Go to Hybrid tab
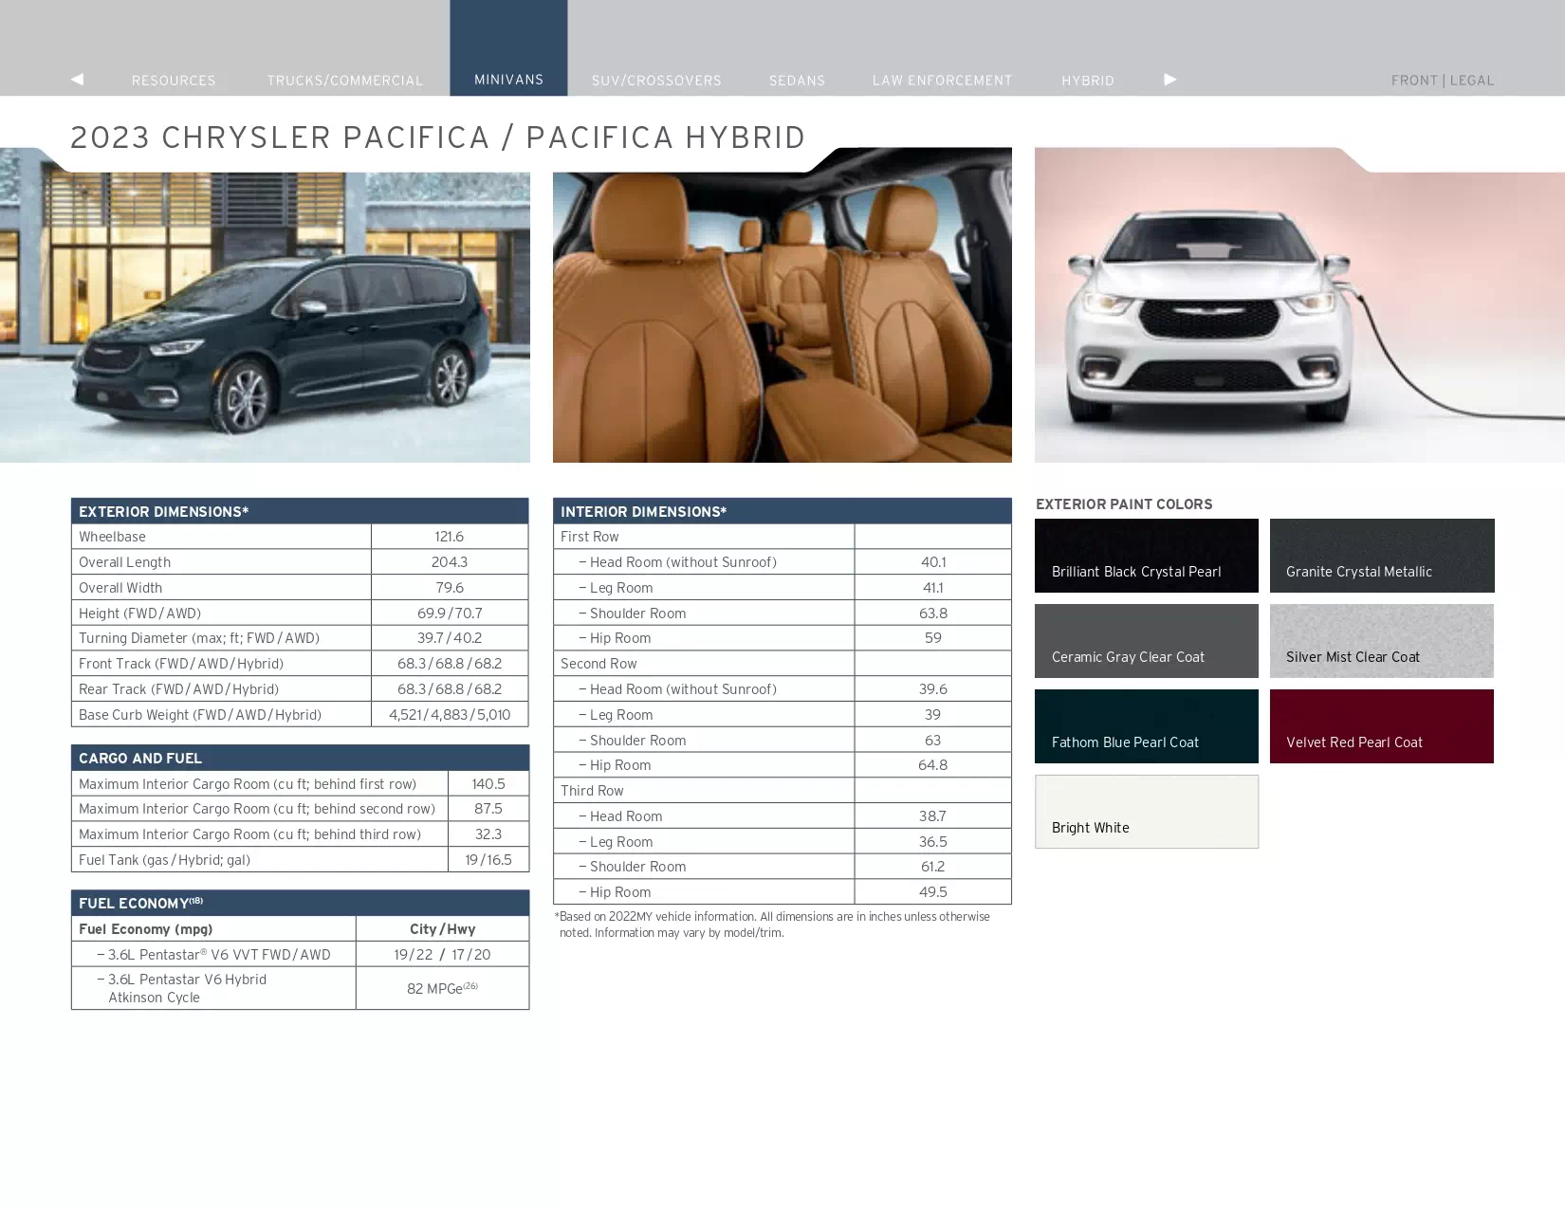The width and height of the screenshot is (1565, 1209). click(x=1088, y=81)
